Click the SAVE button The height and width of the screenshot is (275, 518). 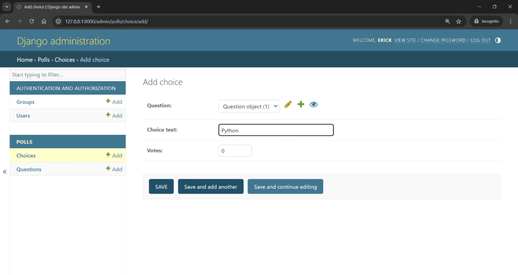pos(161,187)
